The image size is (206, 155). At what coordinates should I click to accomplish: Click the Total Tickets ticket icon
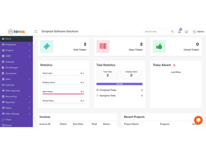47,46
